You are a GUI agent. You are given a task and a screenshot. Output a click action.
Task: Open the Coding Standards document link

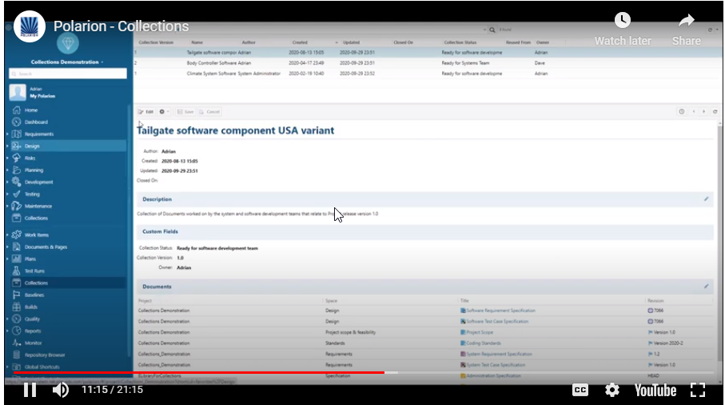[x=483, y=343]
